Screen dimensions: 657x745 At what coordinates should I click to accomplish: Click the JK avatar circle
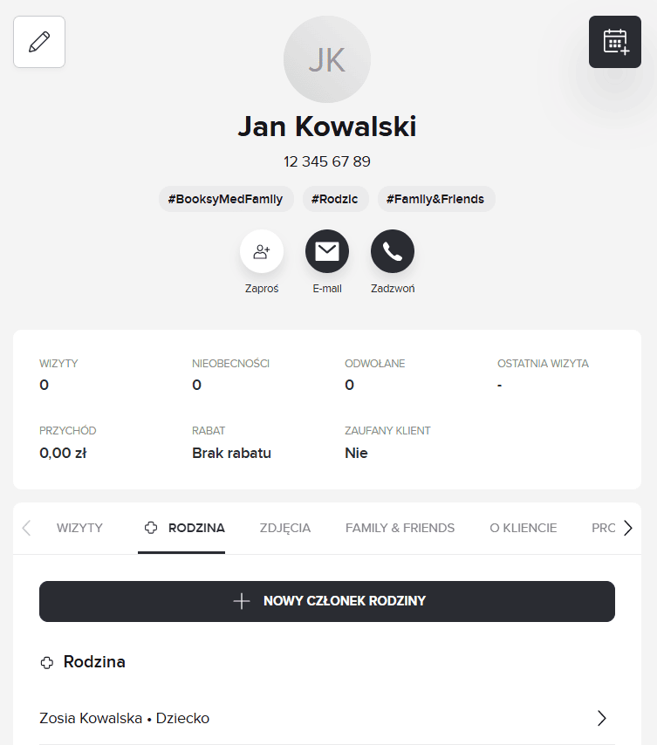pos(326,59)
